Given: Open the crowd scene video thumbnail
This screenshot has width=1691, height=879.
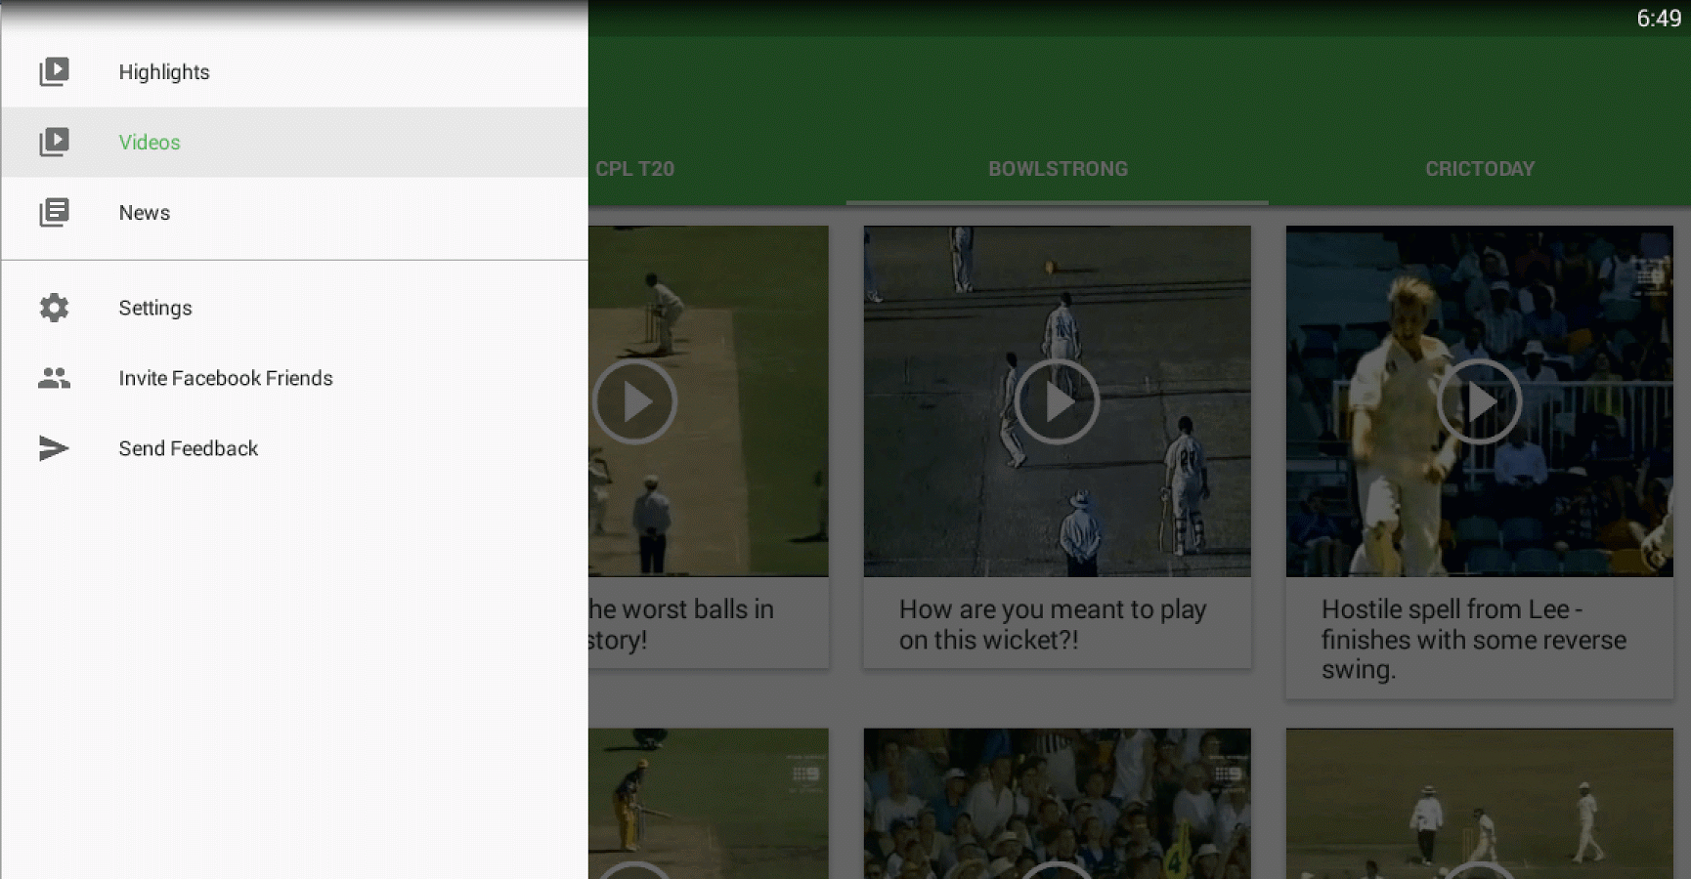Looking at the screenshot, I should point(1057,803).
